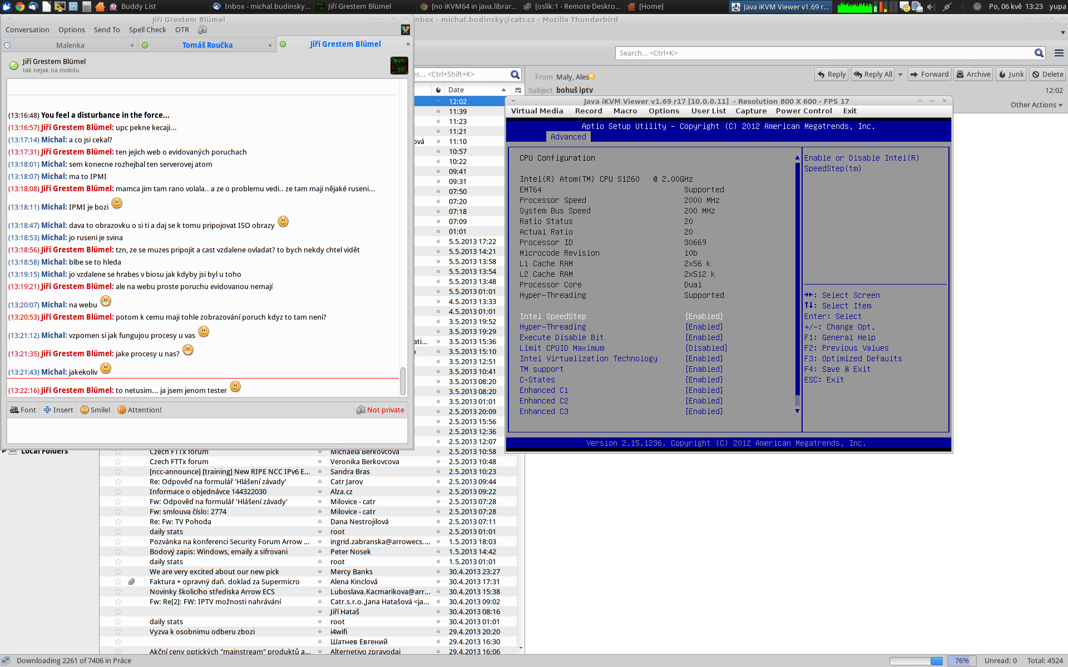Open Virtual Media menu in iKVM Viewer
The height and width of the screenshot is (667, 1068).
point(537,111)
